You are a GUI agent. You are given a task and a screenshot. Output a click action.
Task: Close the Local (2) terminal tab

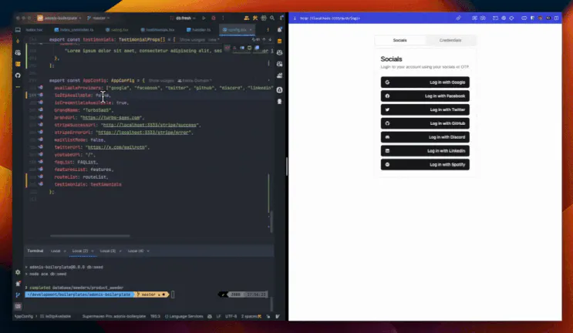click(x=93, y=251)
